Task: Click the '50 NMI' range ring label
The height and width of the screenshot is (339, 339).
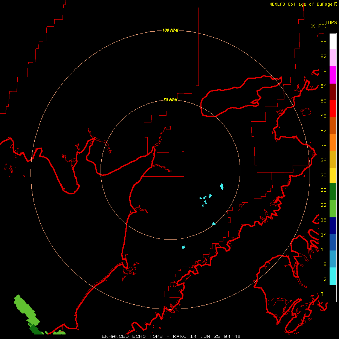Action: (x=170, y=100)
